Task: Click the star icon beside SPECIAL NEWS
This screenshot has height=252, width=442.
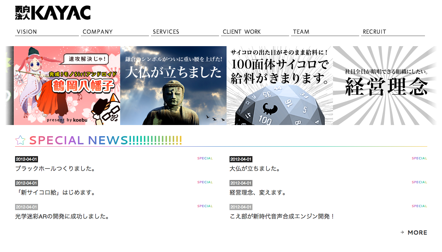Action: tap(20, 140)
